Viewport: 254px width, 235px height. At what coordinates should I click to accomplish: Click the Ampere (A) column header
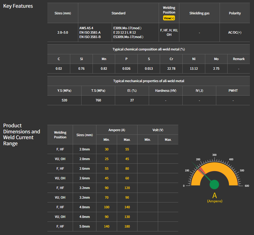tap(117, 130)
